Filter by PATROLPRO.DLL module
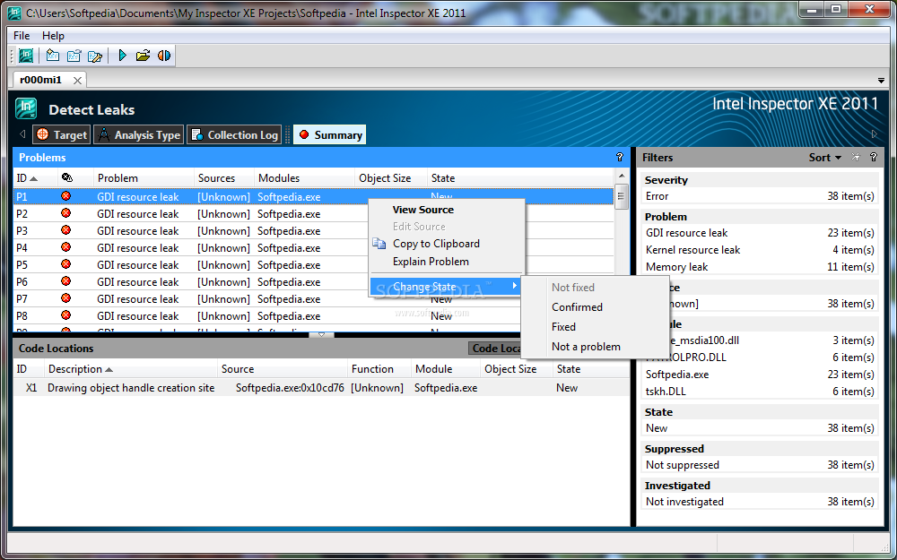The image size is (897, 560). point(759,358)
